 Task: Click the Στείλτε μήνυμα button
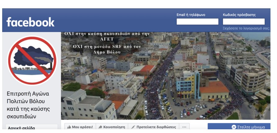click(239, 127)
